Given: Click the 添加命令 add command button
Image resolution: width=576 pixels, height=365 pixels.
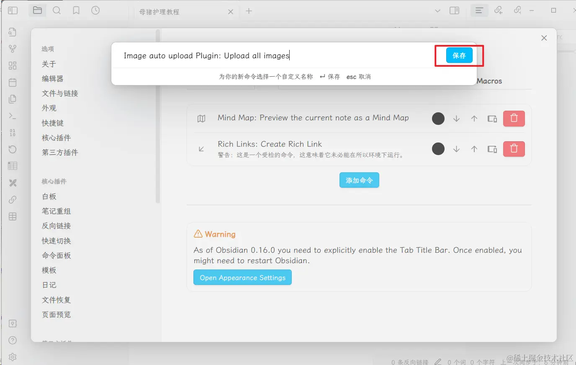Looking at the screenshot, I should click(359, 180).
